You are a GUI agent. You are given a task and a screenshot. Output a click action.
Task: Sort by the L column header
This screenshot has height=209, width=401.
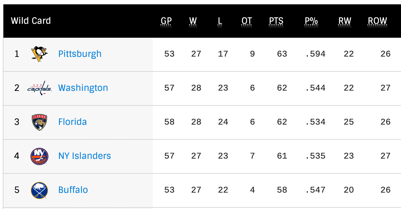(x=220, y=21)
